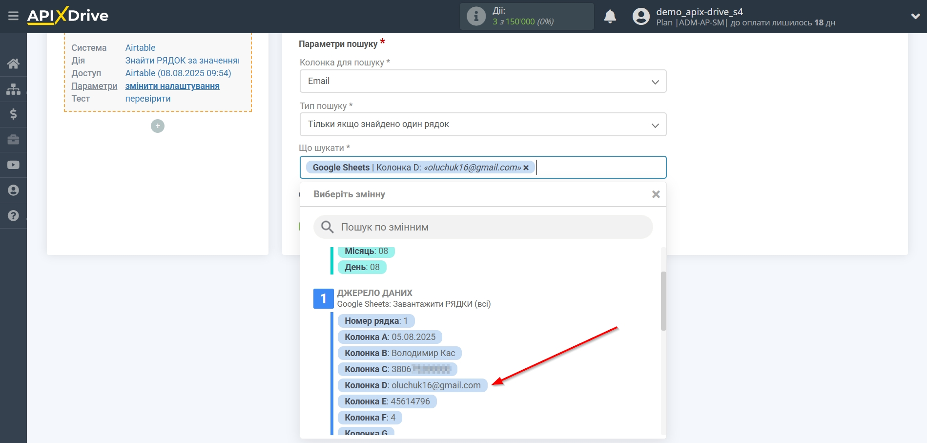Click the magnifier search icon

point(327,227)
